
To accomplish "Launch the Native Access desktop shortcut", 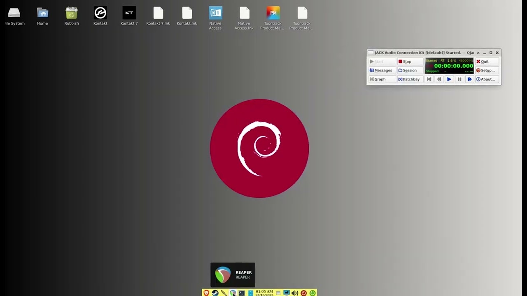I will point(215,18).
